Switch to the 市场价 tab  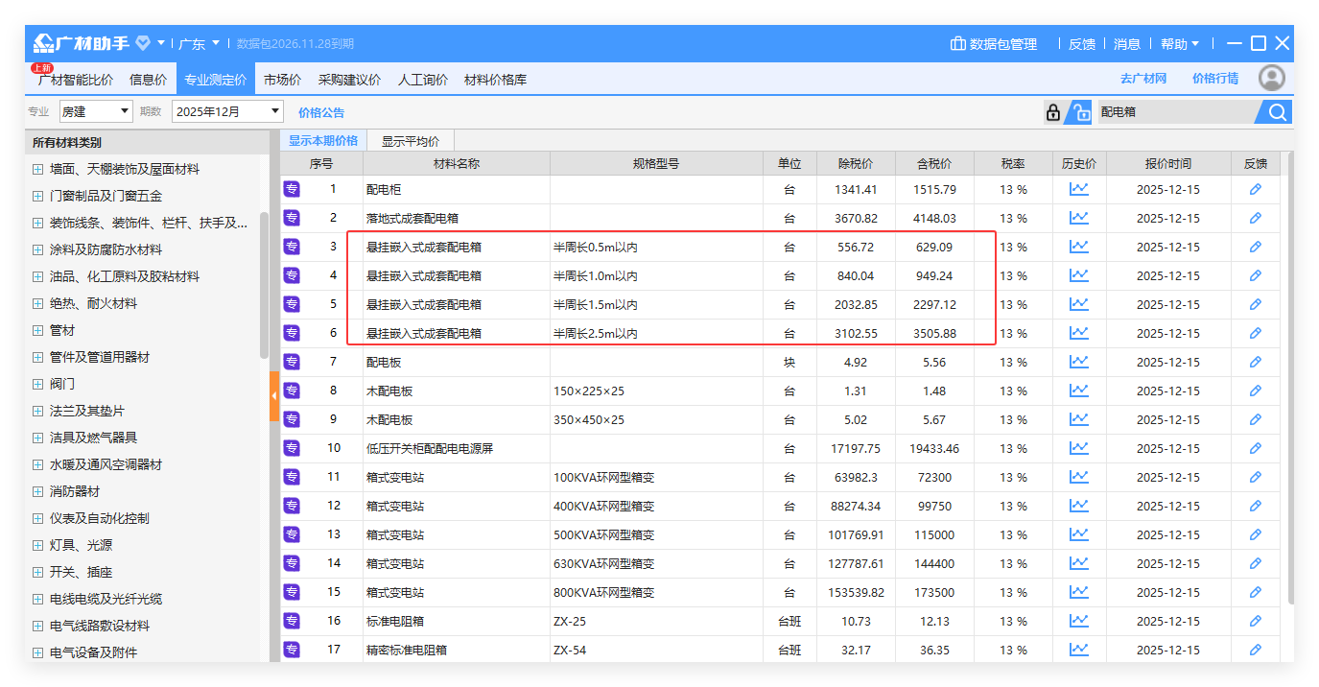coord(281,79)
